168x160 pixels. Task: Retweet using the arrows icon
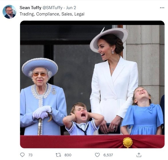tap(58, 155)
